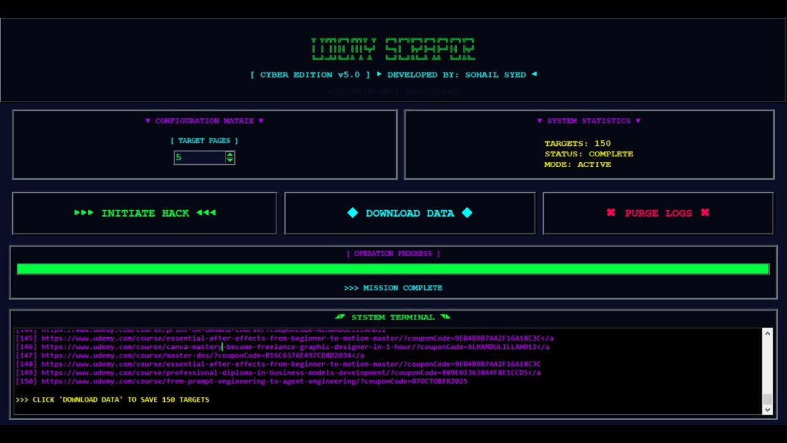
Task: Click the '[ OPERATION PROGRESS ]' label
Action: coord(393,253)
